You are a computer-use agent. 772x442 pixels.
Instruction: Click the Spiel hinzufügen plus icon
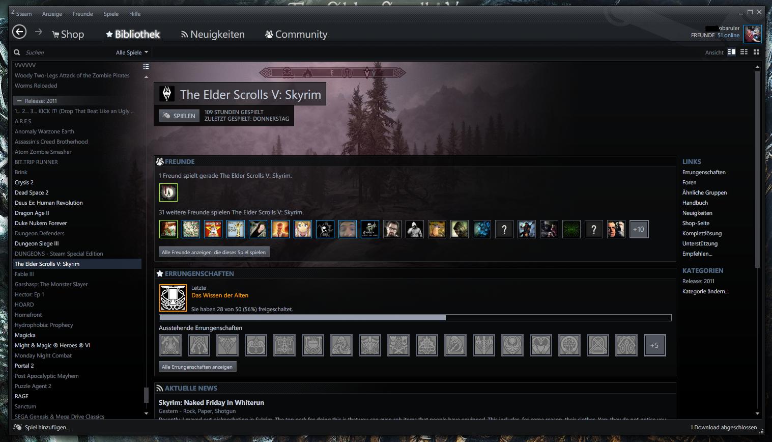pyautogui.click(x=18, y=427)
